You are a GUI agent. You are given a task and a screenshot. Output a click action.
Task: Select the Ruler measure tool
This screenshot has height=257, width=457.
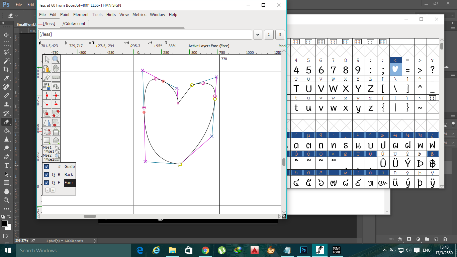[x=56, y=78]
